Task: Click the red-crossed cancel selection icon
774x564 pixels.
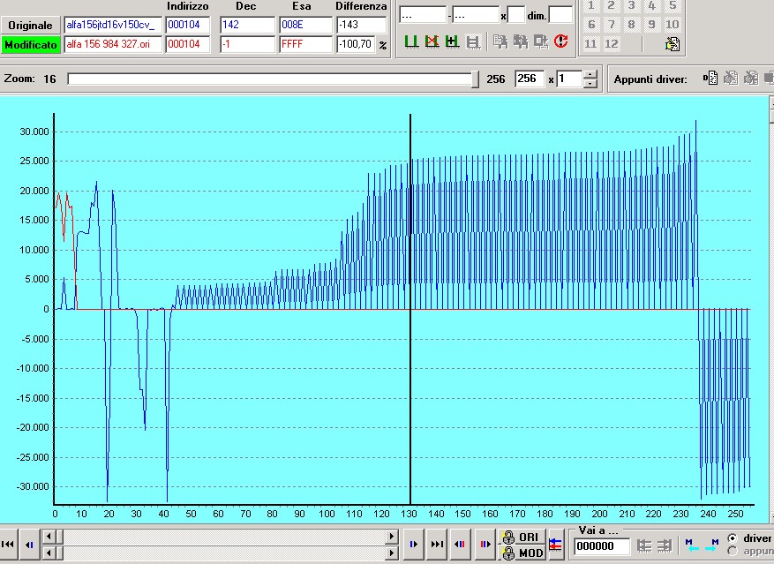Action: pos(432,41)
